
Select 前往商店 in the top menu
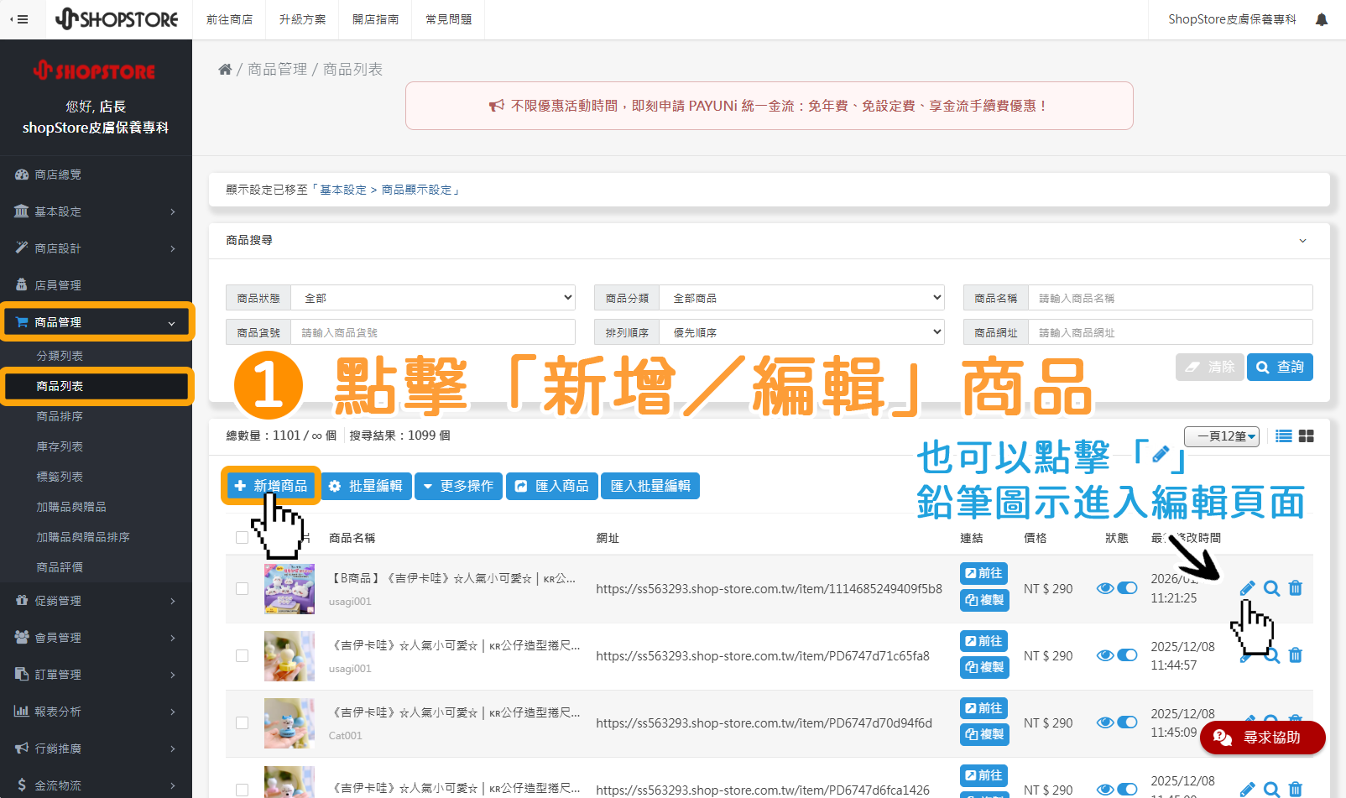click(229, 18)
